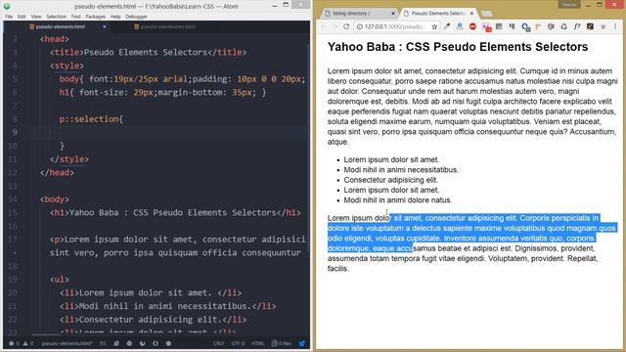Click the red stop-sign adblock extension icon
This screenshot has width=626, height=352.
[x=472, y=26]
